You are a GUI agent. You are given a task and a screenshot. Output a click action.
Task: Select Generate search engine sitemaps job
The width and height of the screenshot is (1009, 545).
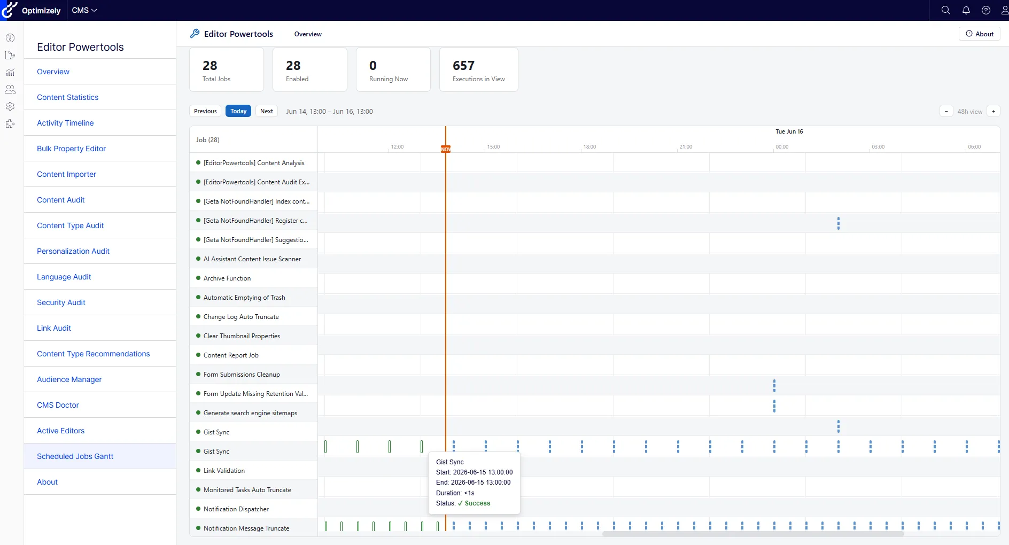click(x=254, y=413)
